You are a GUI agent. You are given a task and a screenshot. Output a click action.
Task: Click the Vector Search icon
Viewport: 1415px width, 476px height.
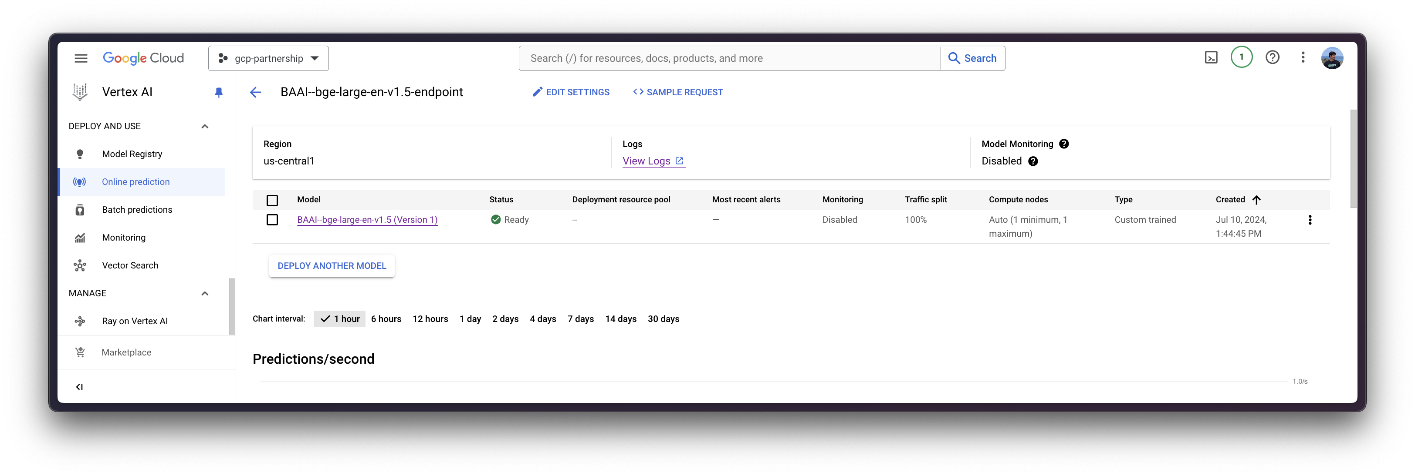pyautogui.click(x=79, y=265)
